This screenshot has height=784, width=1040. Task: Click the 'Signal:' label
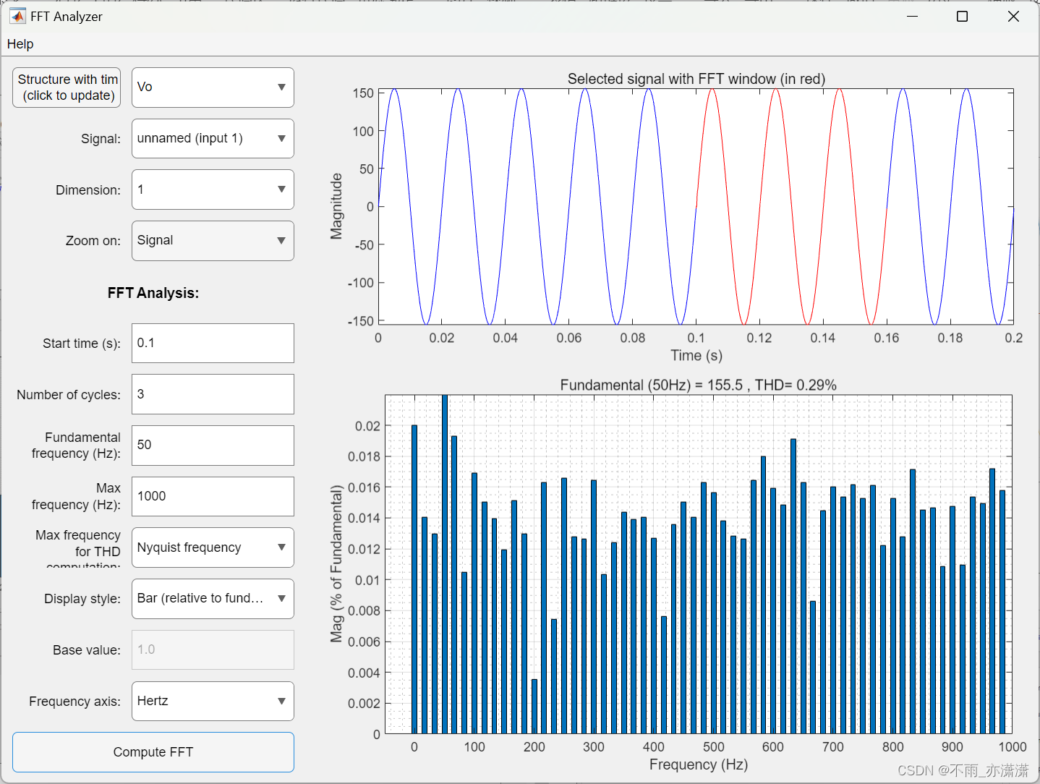point(101,139)
